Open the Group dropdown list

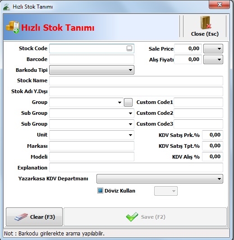coord(86,103)
